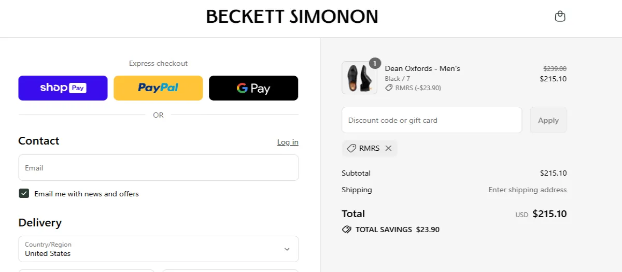Click the Dean Oxfords product thumbnail
Viewport: 622px width, 272px height.
click(x=356, y=78)
